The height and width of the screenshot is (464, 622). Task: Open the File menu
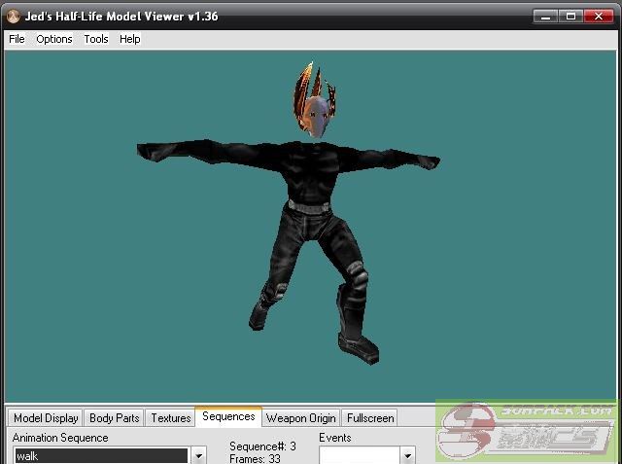17,39
